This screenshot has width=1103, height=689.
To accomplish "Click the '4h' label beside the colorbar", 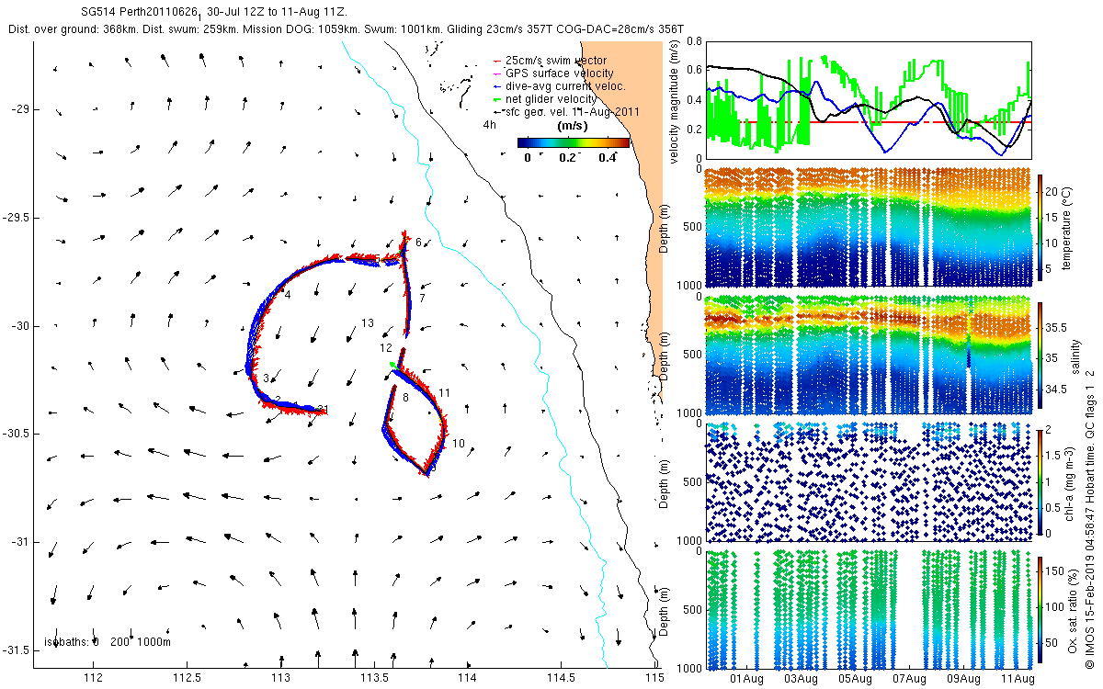I will coord(490,125).
